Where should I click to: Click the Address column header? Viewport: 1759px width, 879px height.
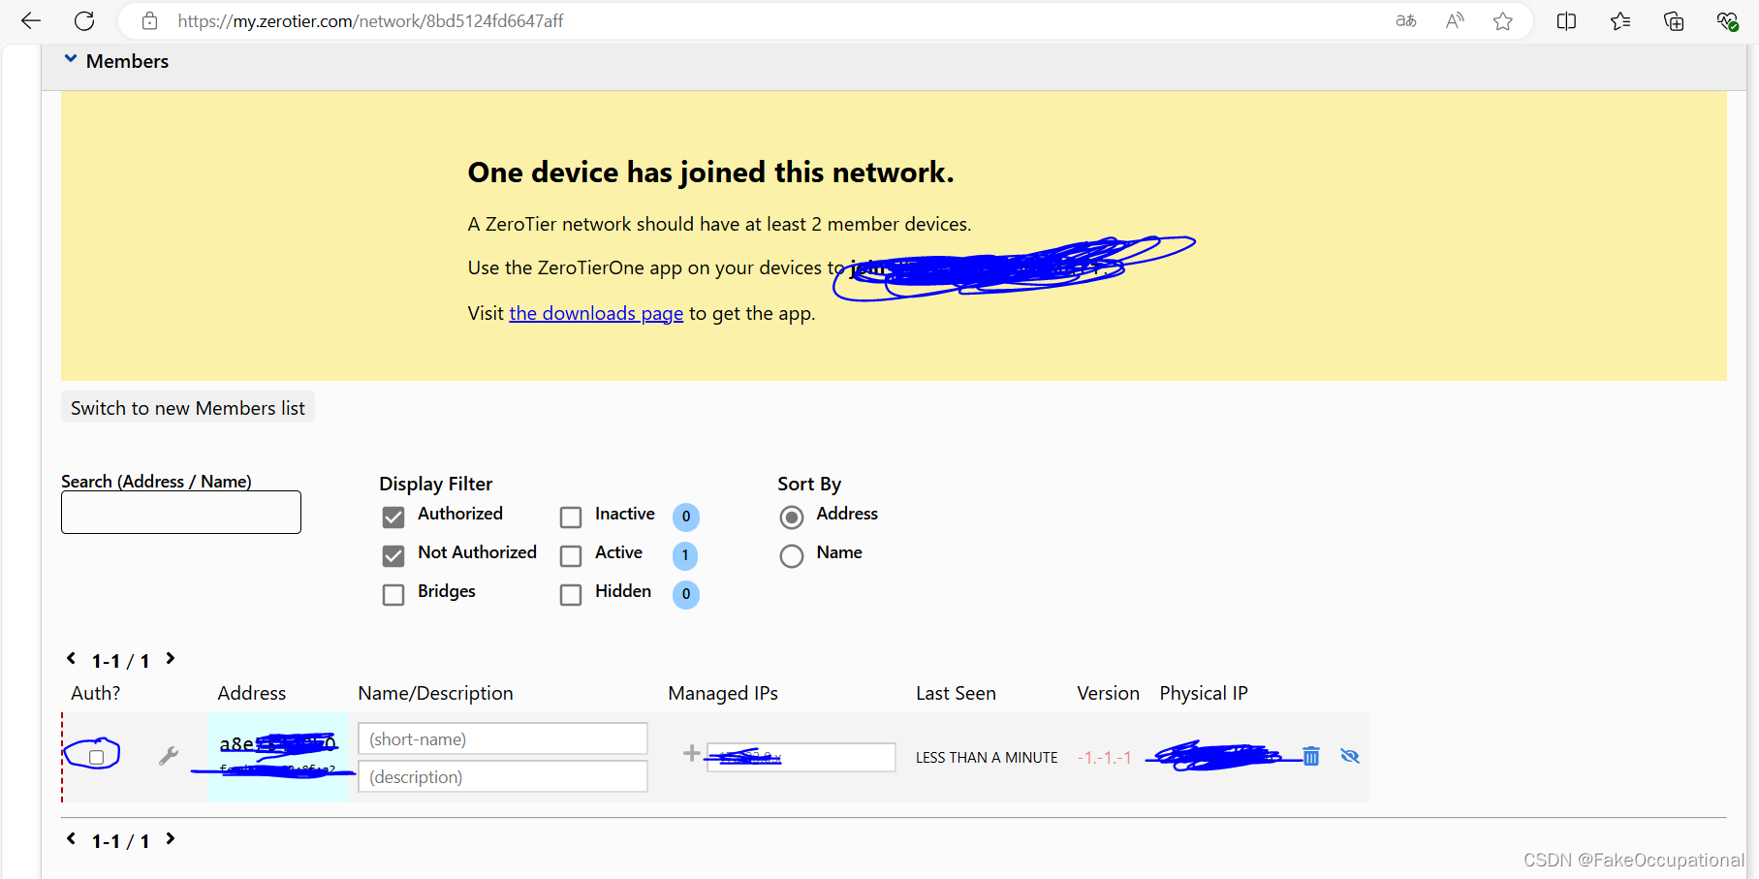click(x=252, y=693)
